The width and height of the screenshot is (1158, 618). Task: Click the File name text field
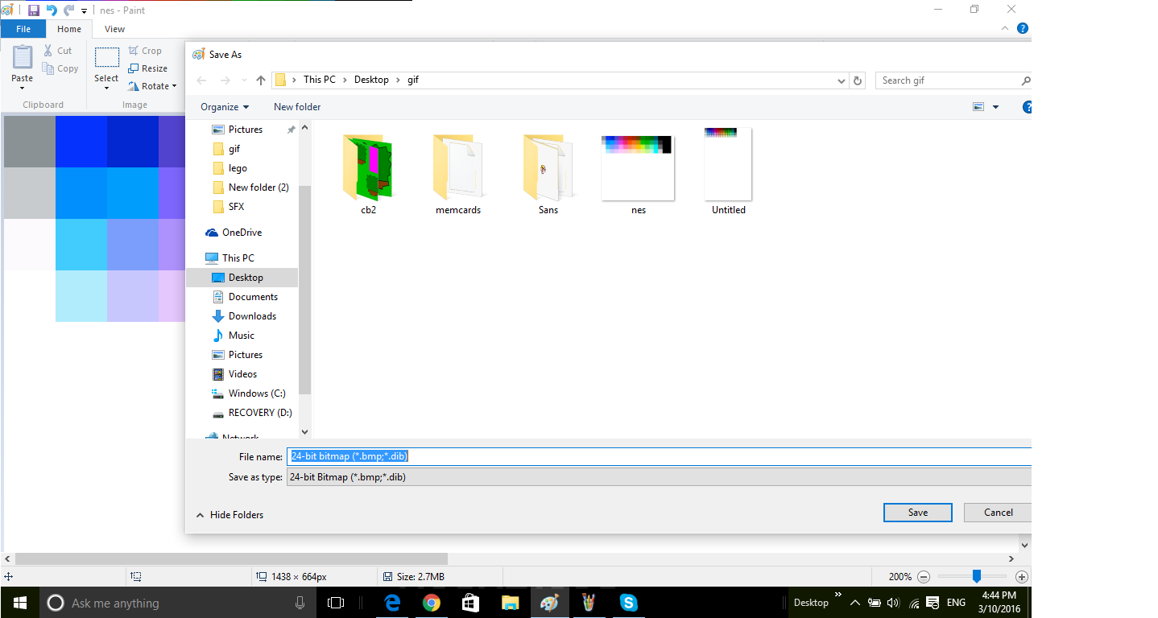click(x=660, y=456)
